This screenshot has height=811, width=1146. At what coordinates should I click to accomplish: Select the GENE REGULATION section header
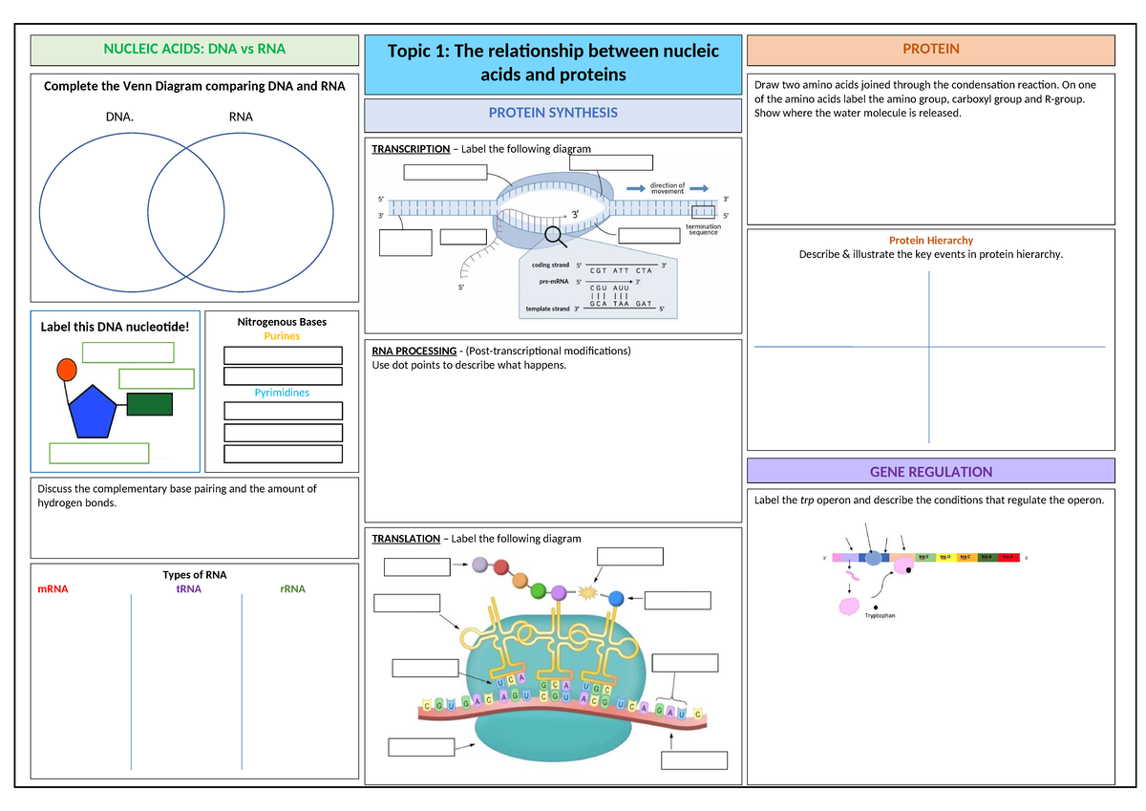[930, 471]
